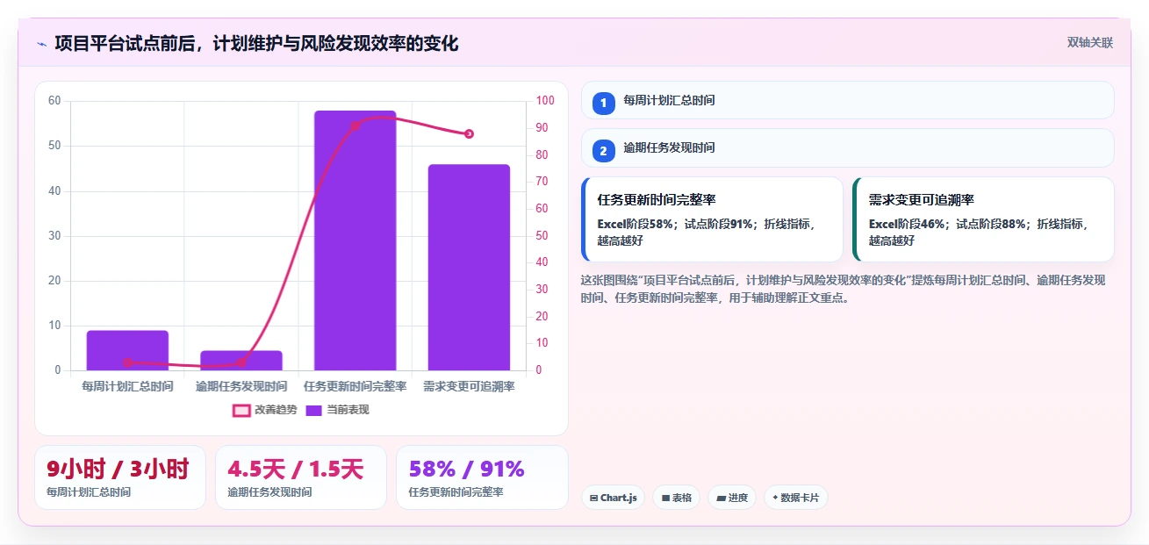Viewport: 1149px width, 545px height.
Task: Click the 58% / 91% stat card
Action: click(x=482, y=477)
